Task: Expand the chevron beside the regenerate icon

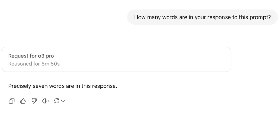Action: pos(63,101)
